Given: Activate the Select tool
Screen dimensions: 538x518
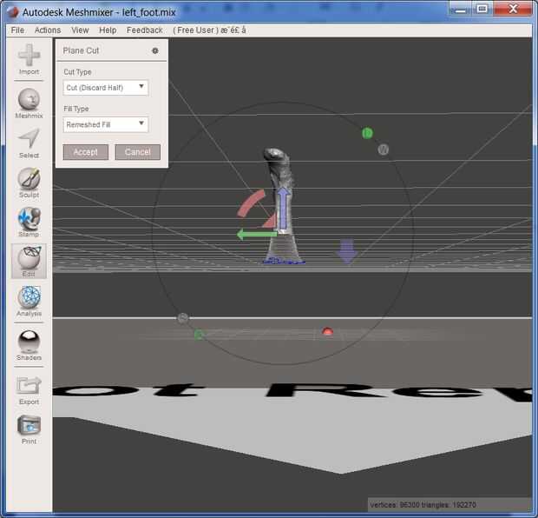Looking at the screenshot, I should [x=29, y=143].
